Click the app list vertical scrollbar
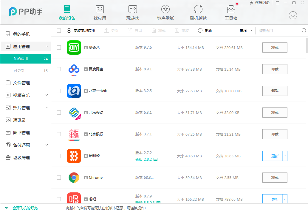Screen dimensions: 308x212 307,45
